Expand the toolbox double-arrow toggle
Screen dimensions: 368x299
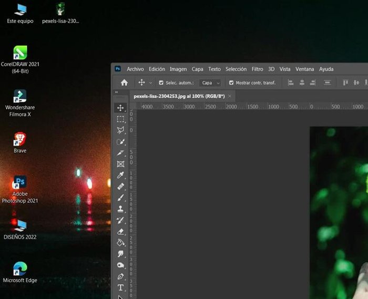point(116,92)
